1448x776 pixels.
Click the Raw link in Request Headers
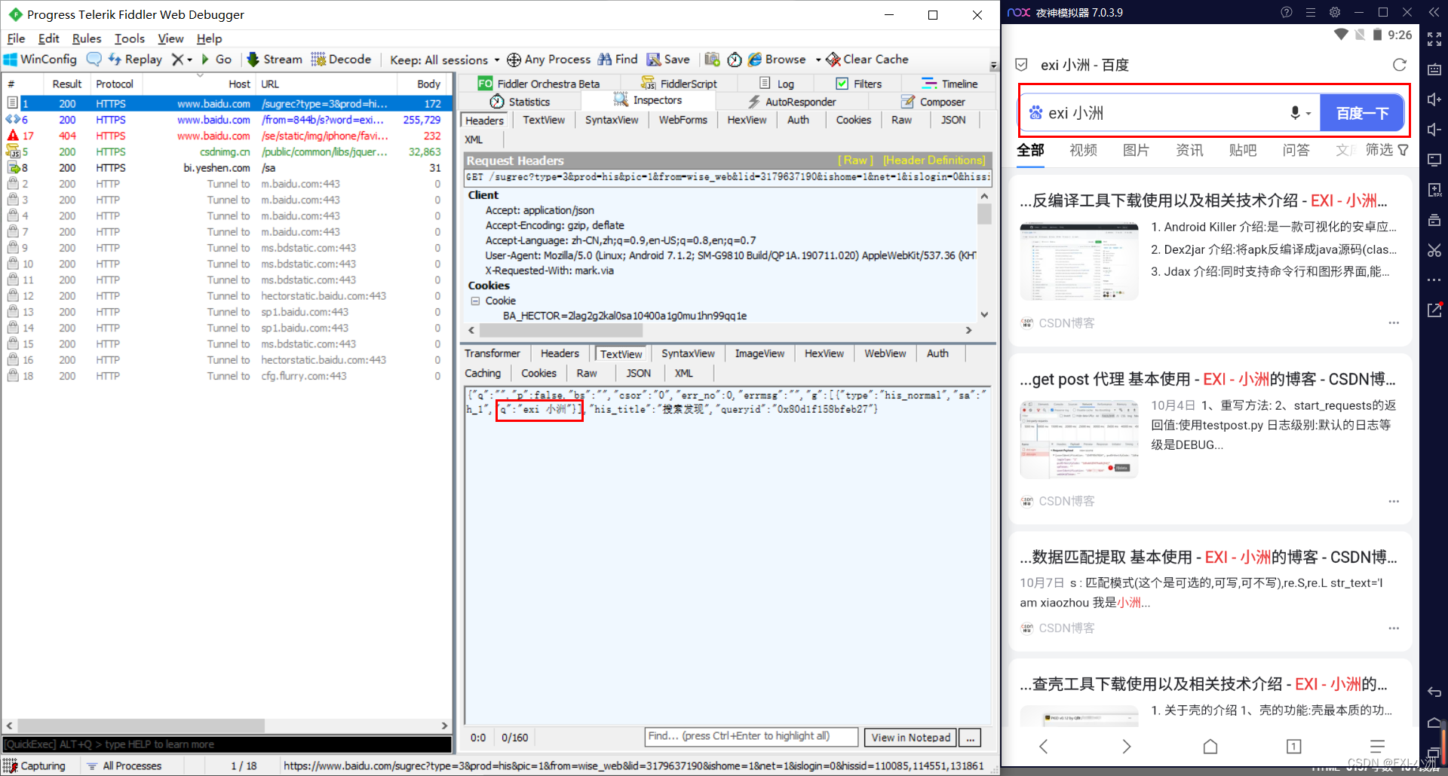pos(855,160)
